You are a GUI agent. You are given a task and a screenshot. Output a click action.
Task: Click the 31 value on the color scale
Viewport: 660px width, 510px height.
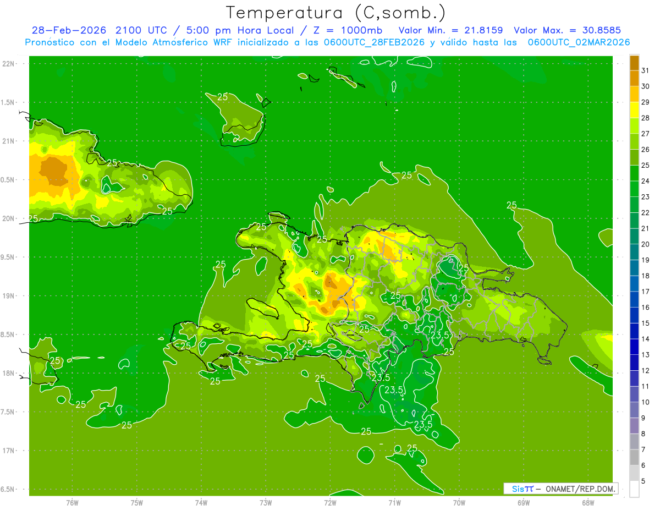click(x=645, y=70)
